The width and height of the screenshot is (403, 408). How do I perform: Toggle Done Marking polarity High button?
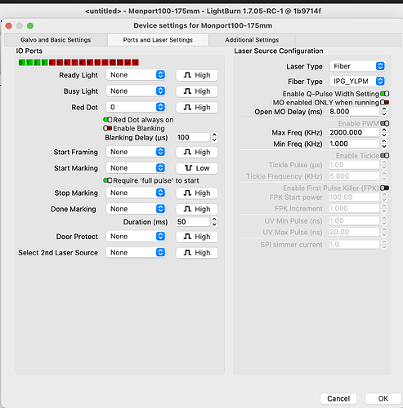[197, 209]
